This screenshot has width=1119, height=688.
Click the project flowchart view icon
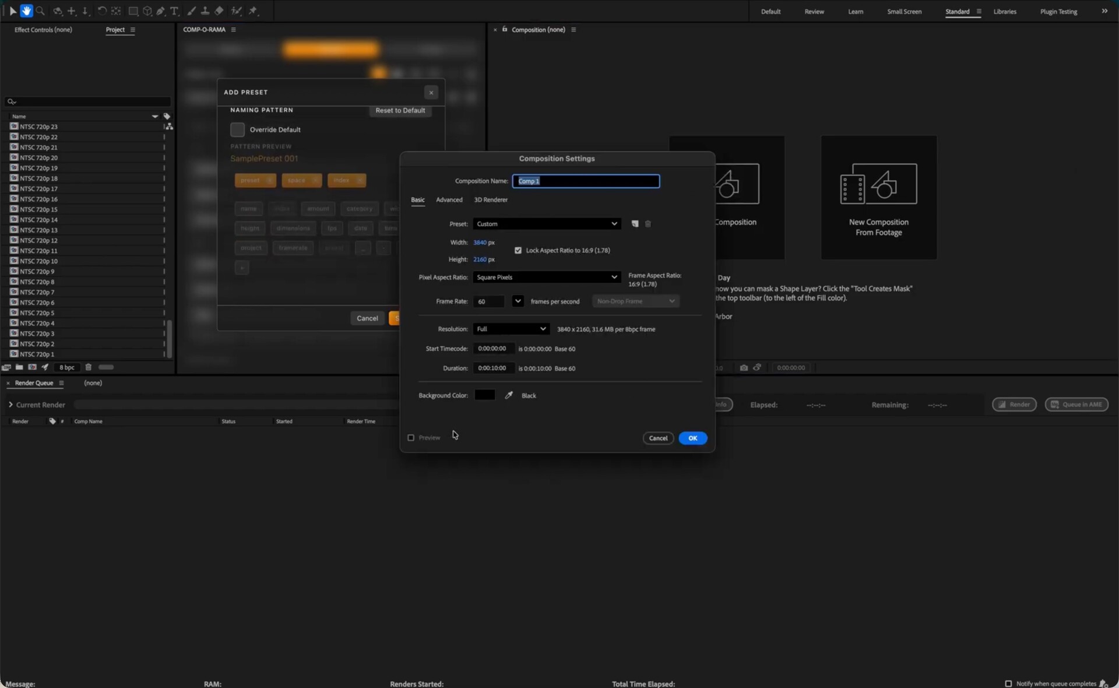pyautogui.click(x=168, y=127)
